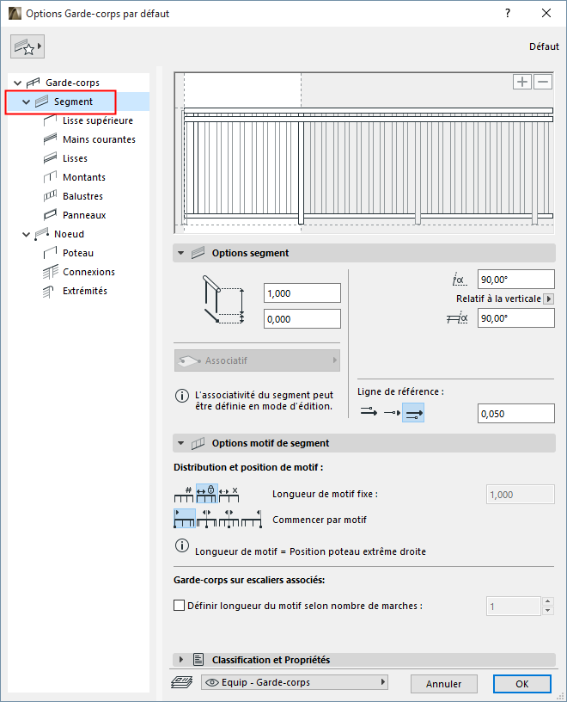Edit the base offset field 0,000

302,319
